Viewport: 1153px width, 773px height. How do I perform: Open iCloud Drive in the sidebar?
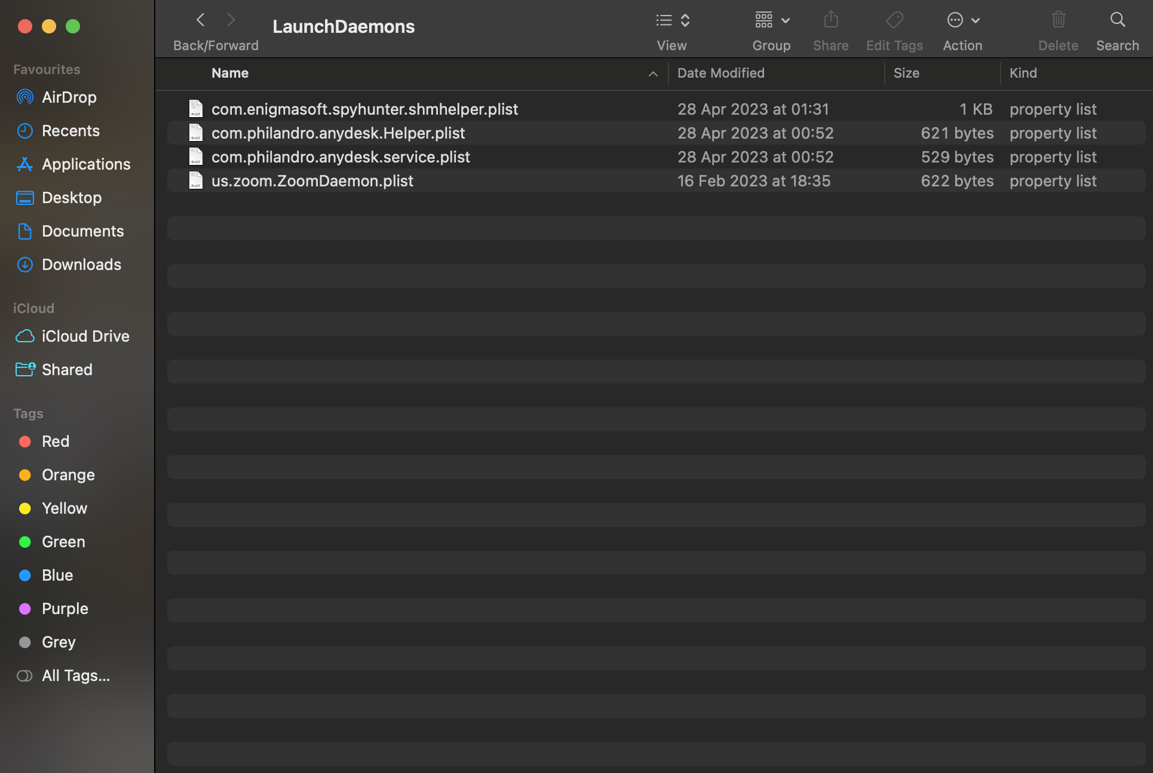click(x=85, y=336)
